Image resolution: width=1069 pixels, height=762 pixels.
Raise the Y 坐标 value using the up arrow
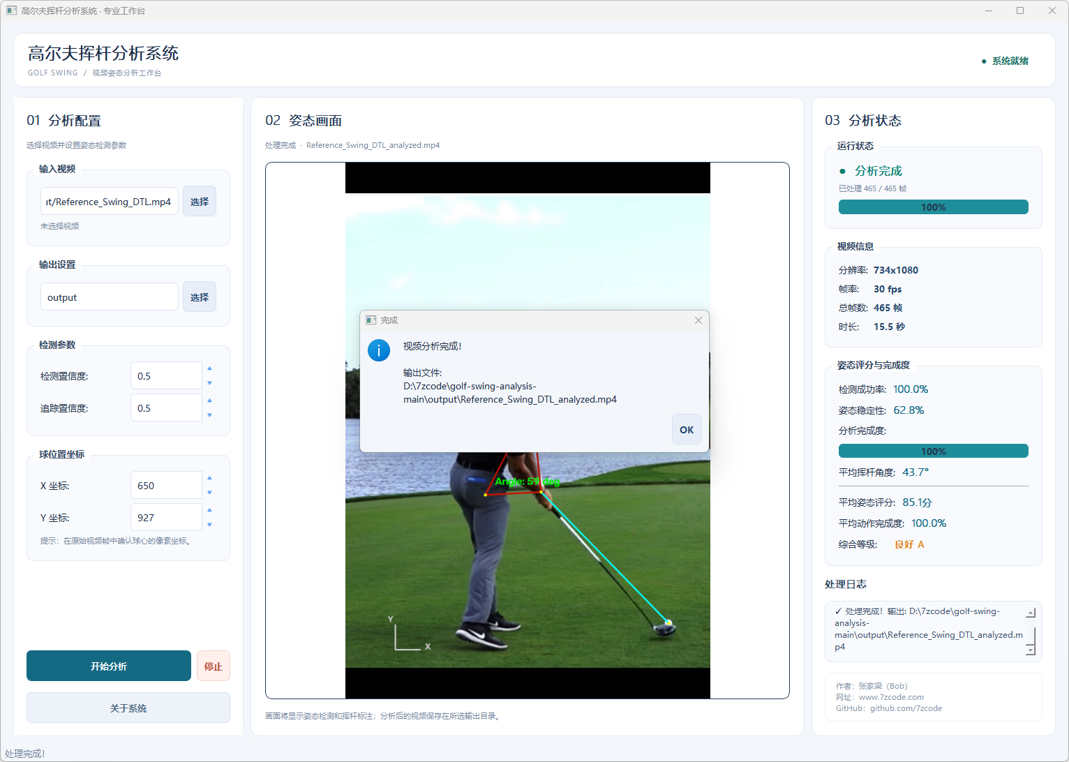[209, 510]
